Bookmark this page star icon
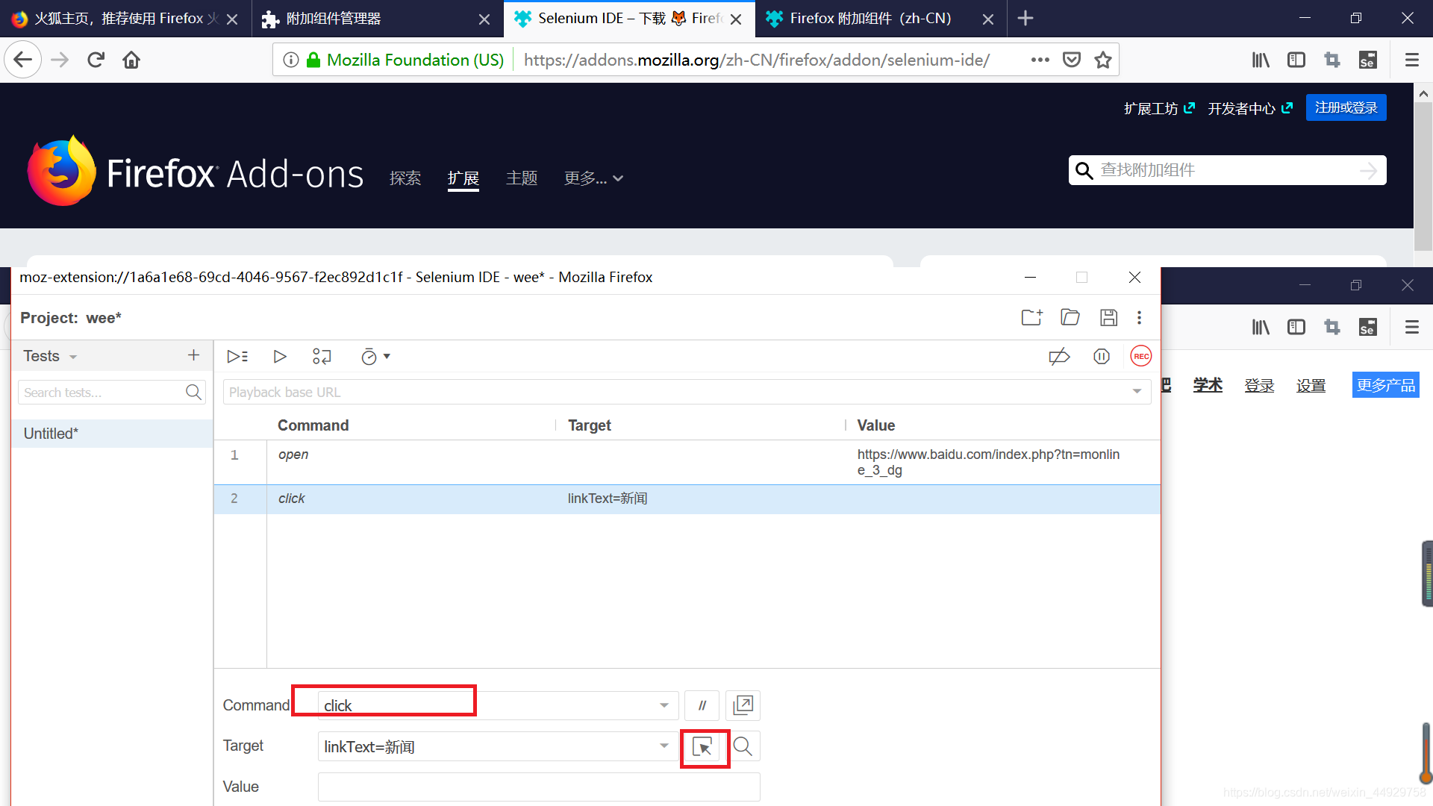The width and height of the screenshot is (1433, 806). point(1103,60)
